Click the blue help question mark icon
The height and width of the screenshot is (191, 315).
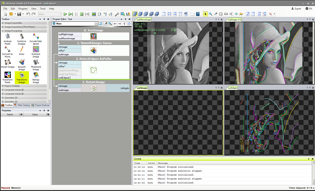click(198, 14)
